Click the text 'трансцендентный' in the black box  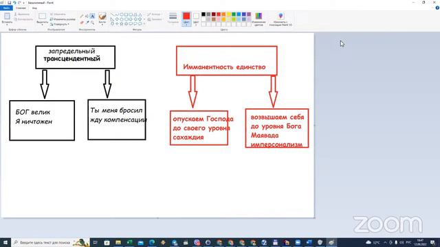point(71,59)
